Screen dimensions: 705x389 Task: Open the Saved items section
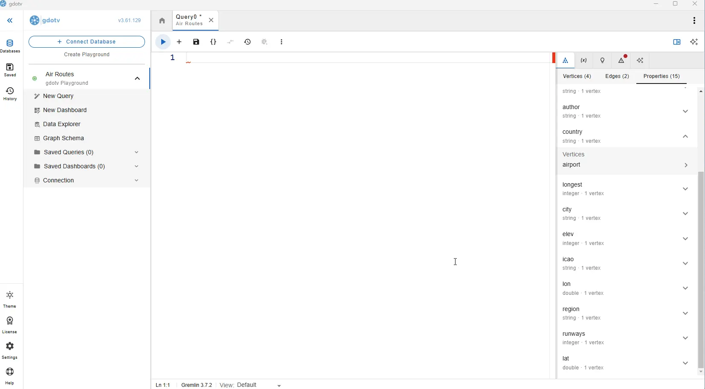[x=10, y=70]
